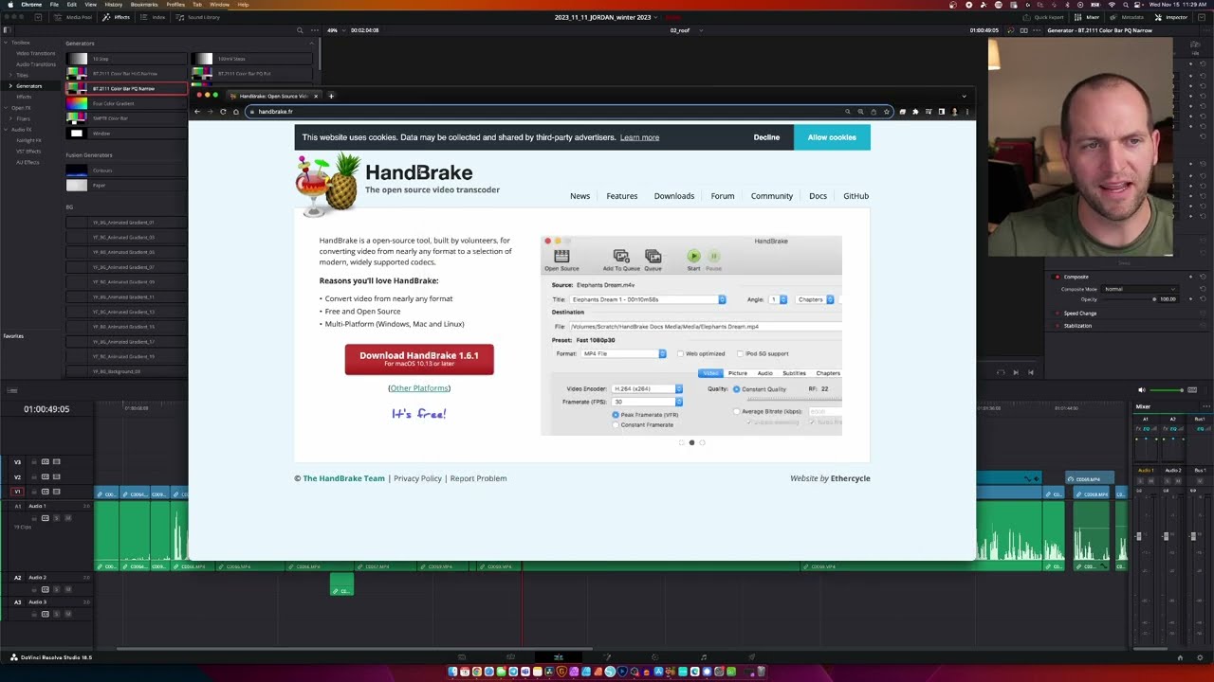This screenshot has height=682, width=1214.
Task: Click Download HandBrake 1.6.1 button
Action: click(x=419, y=359)
